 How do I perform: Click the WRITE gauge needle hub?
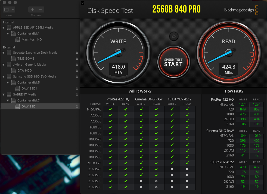pos(118,53)
